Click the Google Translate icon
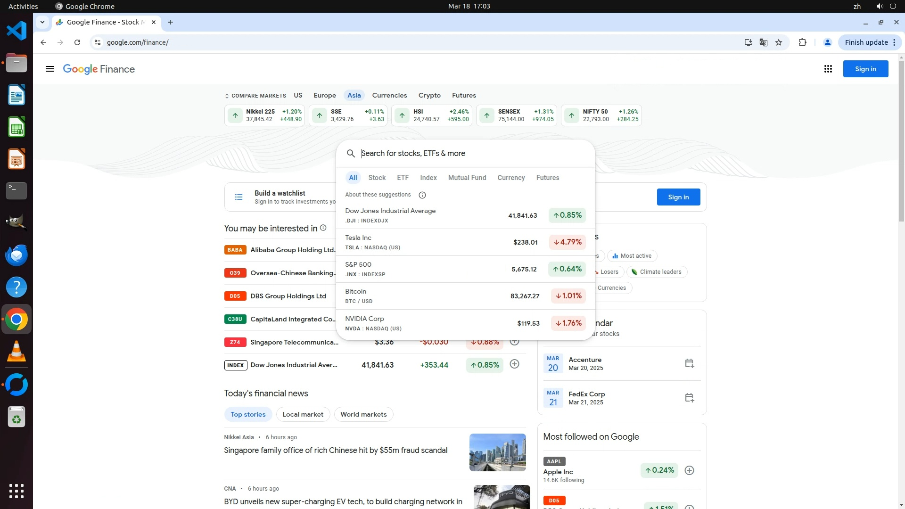 [764, 42]
